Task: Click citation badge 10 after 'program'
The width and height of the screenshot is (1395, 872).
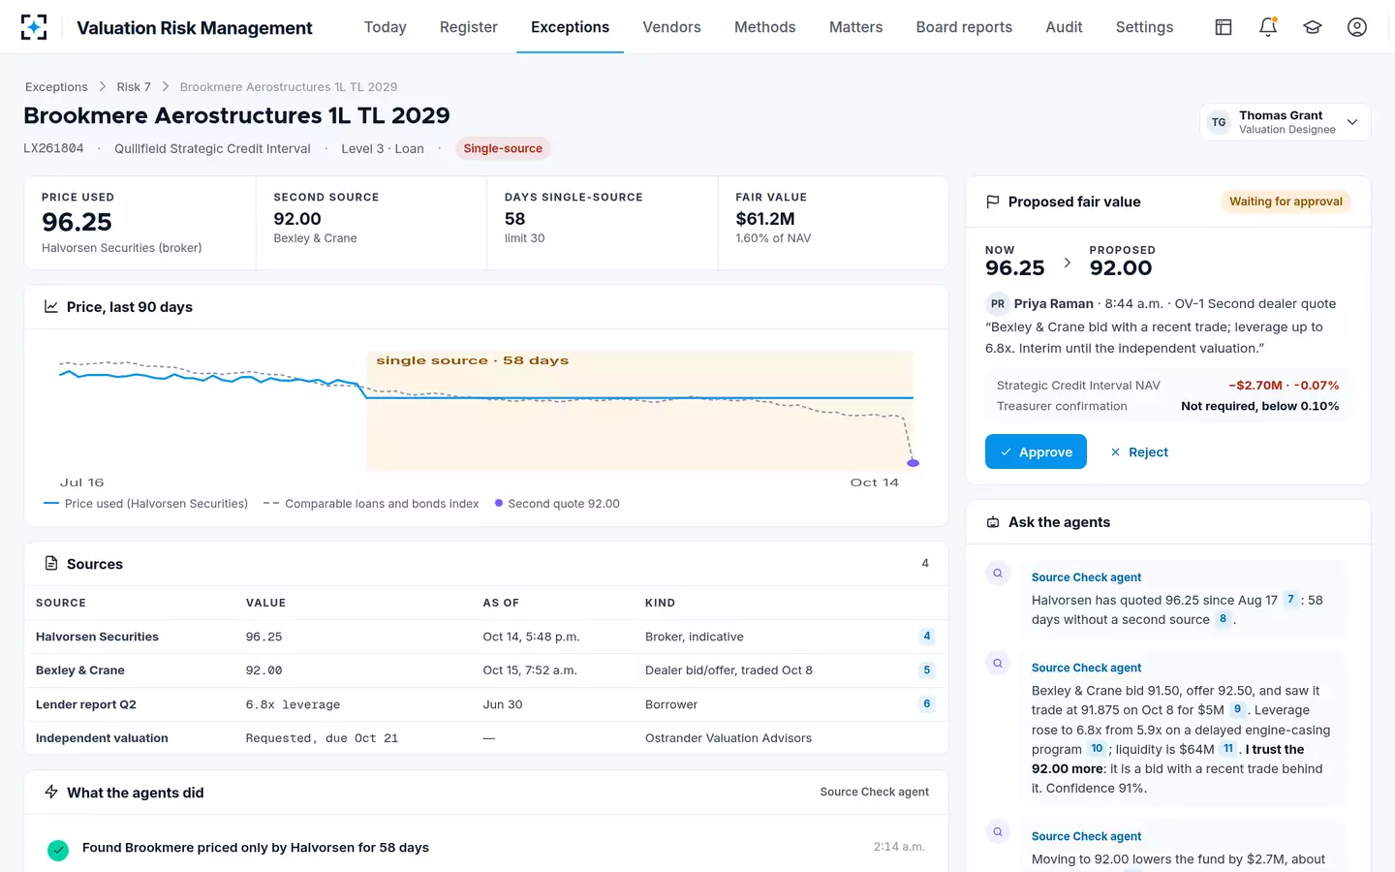Action: click(x=1097, y=749)
